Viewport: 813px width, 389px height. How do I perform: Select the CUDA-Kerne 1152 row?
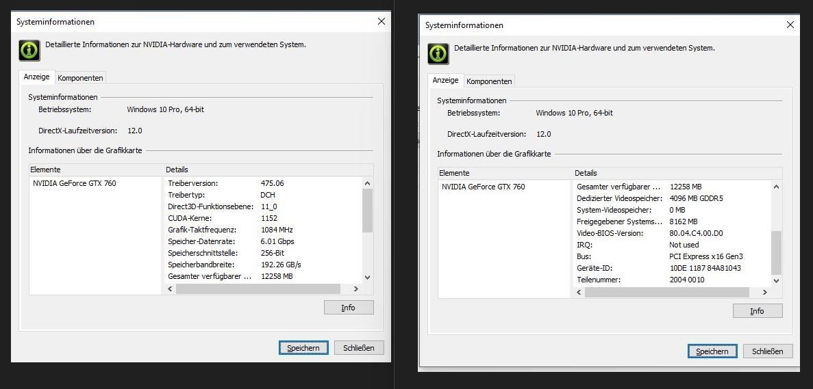coord(264,218)
